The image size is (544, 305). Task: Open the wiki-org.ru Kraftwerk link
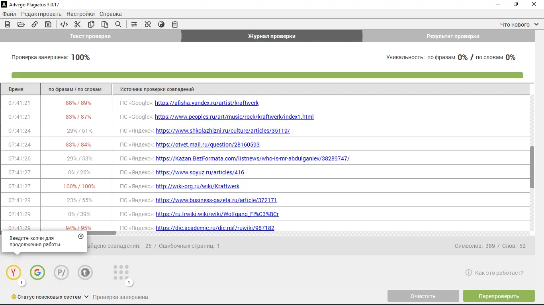point(198,186)
